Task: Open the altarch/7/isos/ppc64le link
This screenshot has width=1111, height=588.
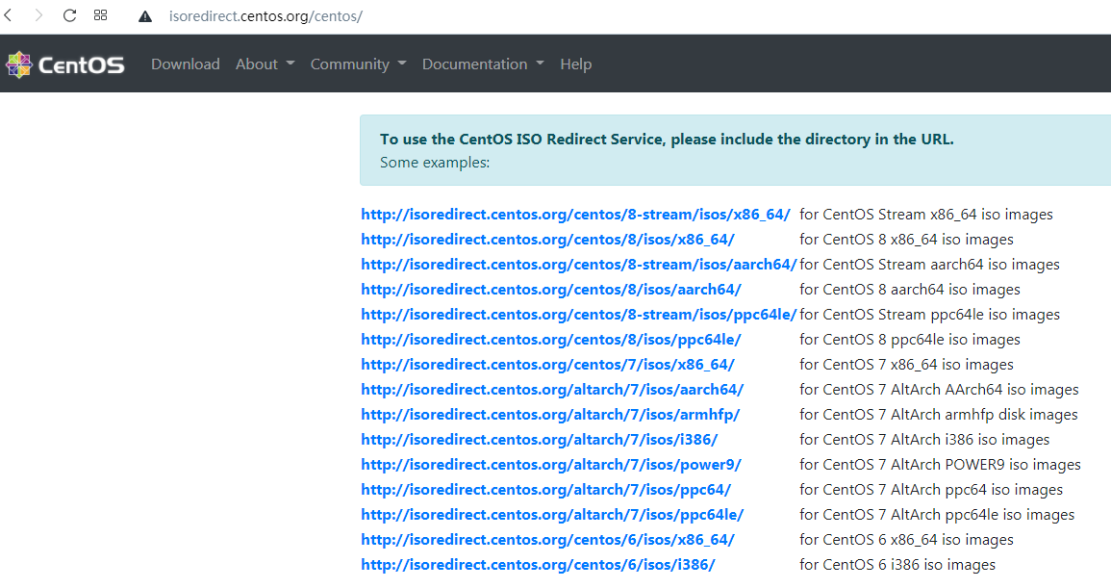Action: coord(552,514)
